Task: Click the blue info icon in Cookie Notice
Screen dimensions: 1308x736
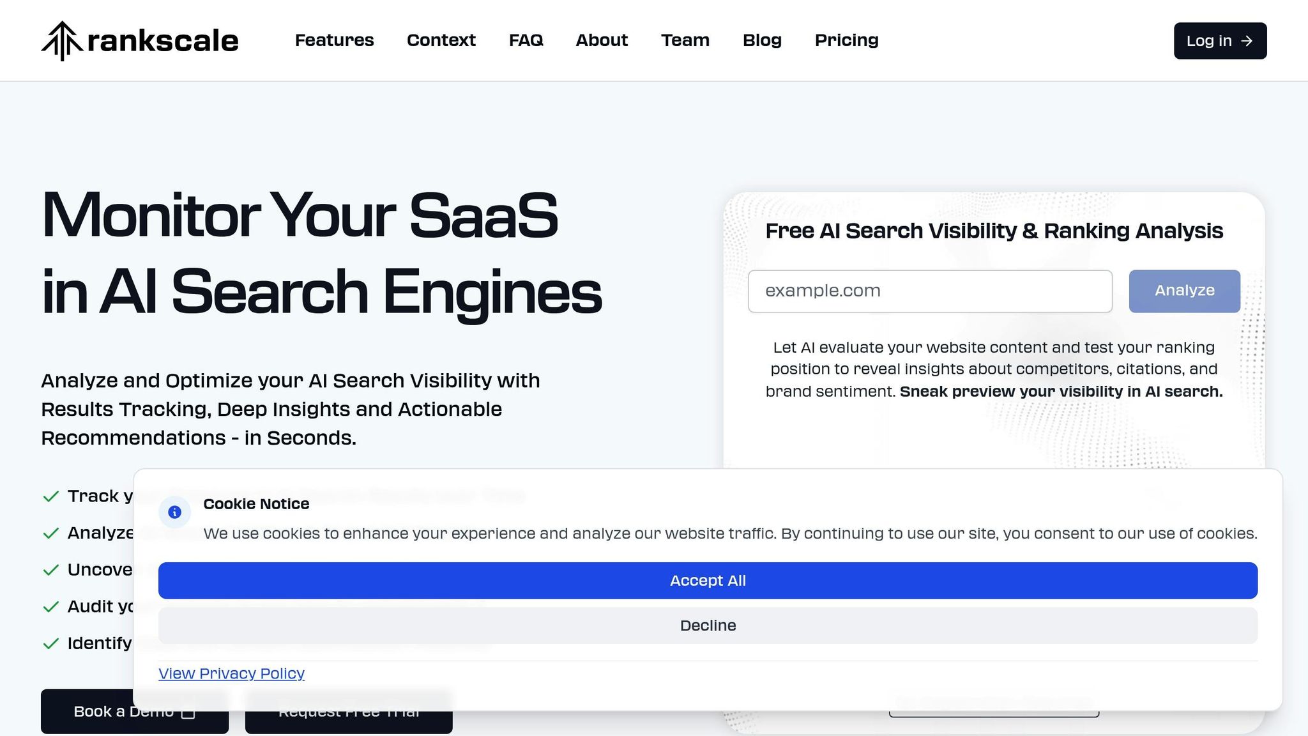Action: point(174,512)
